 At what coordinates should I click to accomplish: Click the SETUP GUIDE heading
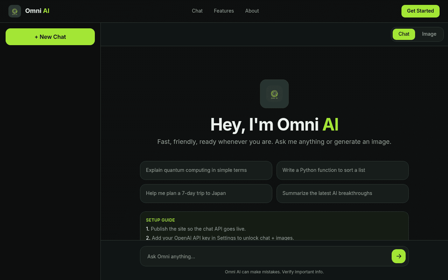pos(160,220)
